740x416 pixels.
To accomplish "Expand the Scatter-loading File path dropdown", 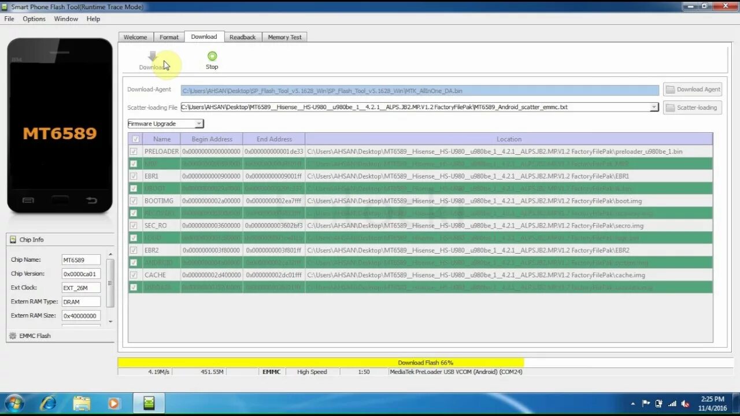I will click(654, 107).
